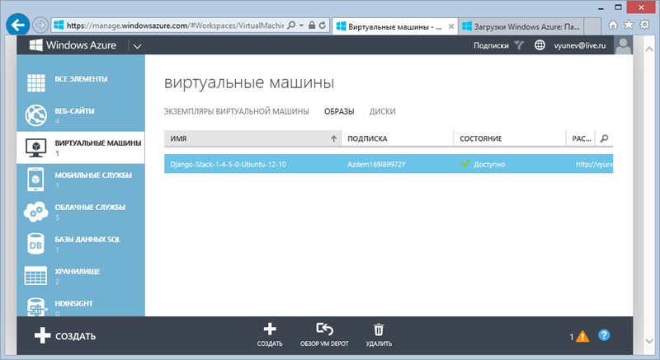This screenshot has width=660, height=360.
Task: Click the Windows Azure logo
Action: click(73, 45)
